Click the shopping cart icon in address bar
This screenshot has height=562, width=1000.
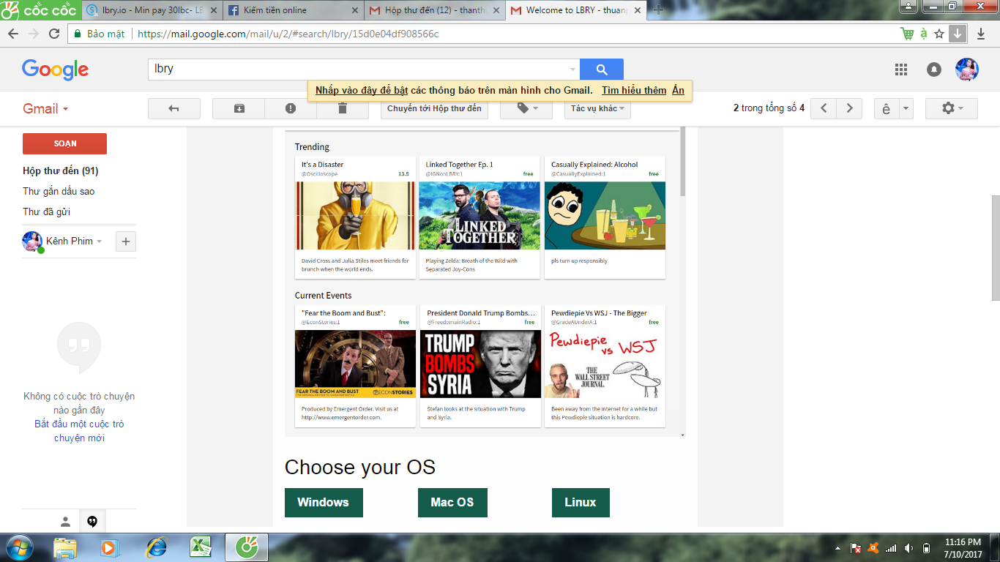click(907, 34)
